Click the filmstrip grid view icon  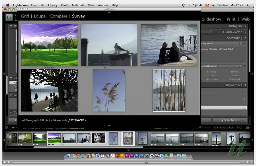[7, 128]
